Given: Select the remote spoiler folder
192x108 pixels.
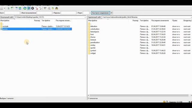Looking at the screenshot, I should tap(140, 48).
